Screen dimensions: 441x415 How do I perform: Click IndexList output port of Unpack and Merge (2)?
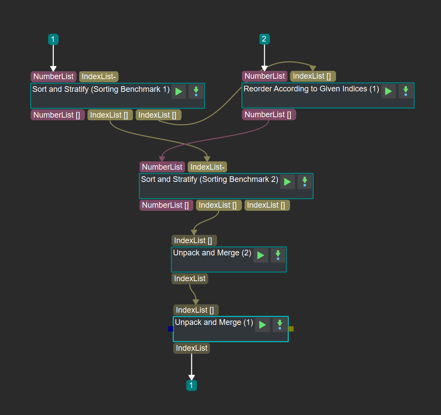coord(190,279)
